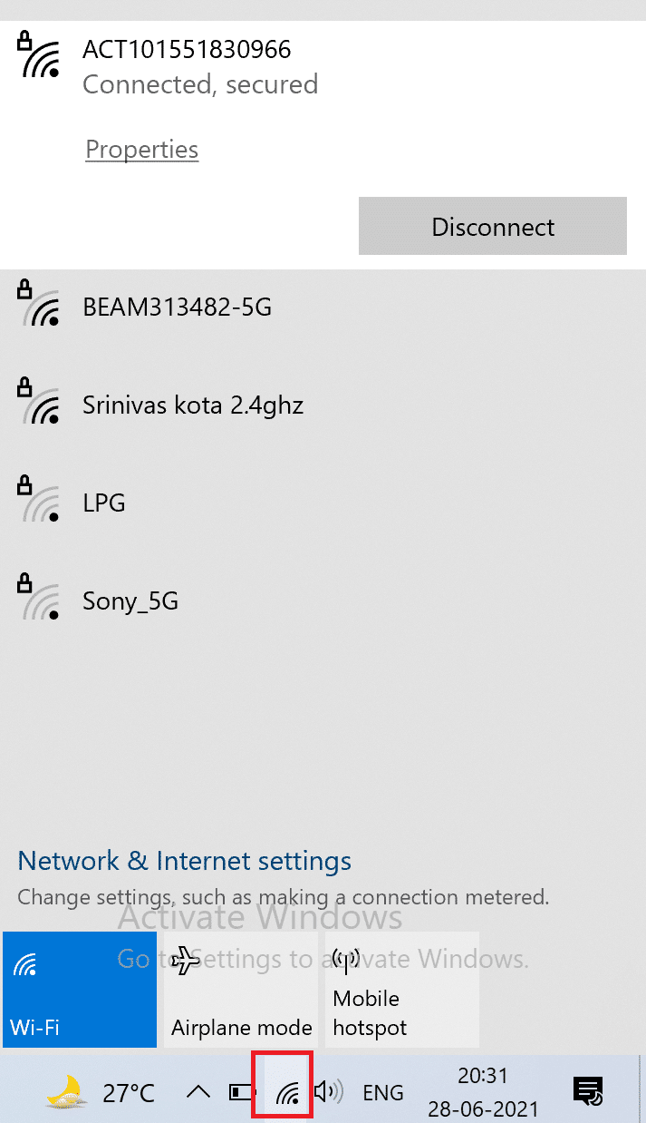Screen dimensions: 646x1123
Task: Enable Airplane mode
Action: pyautogui.click(x=240, y=990)
